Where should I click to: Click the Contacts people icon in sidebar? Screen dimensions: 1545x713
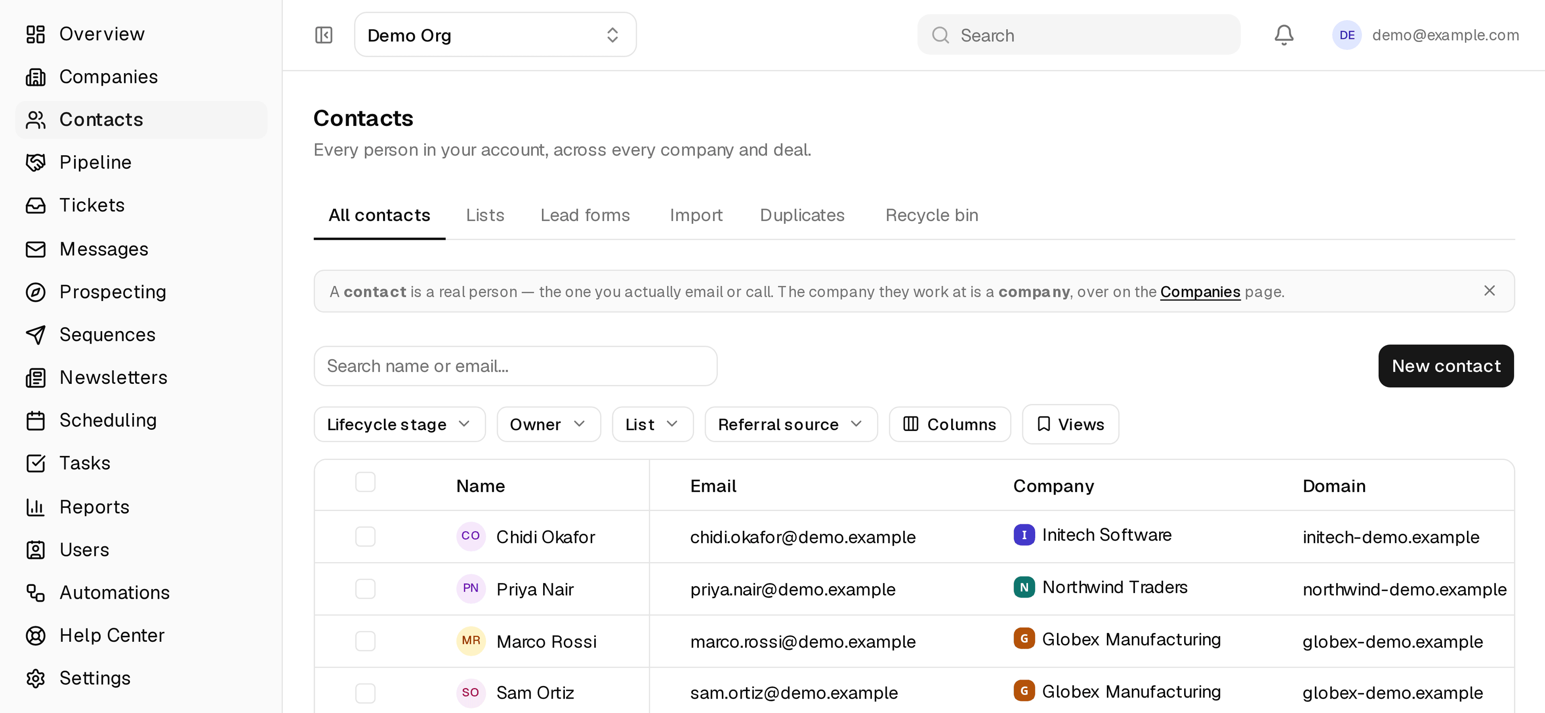click(x=35, y=120)
